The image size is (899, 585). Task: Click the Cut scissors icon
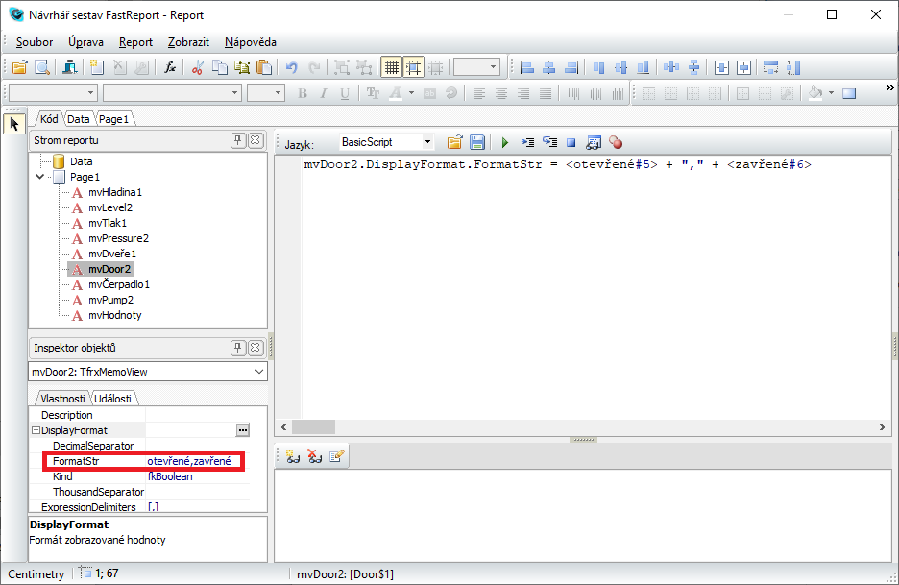click(197, 67)
